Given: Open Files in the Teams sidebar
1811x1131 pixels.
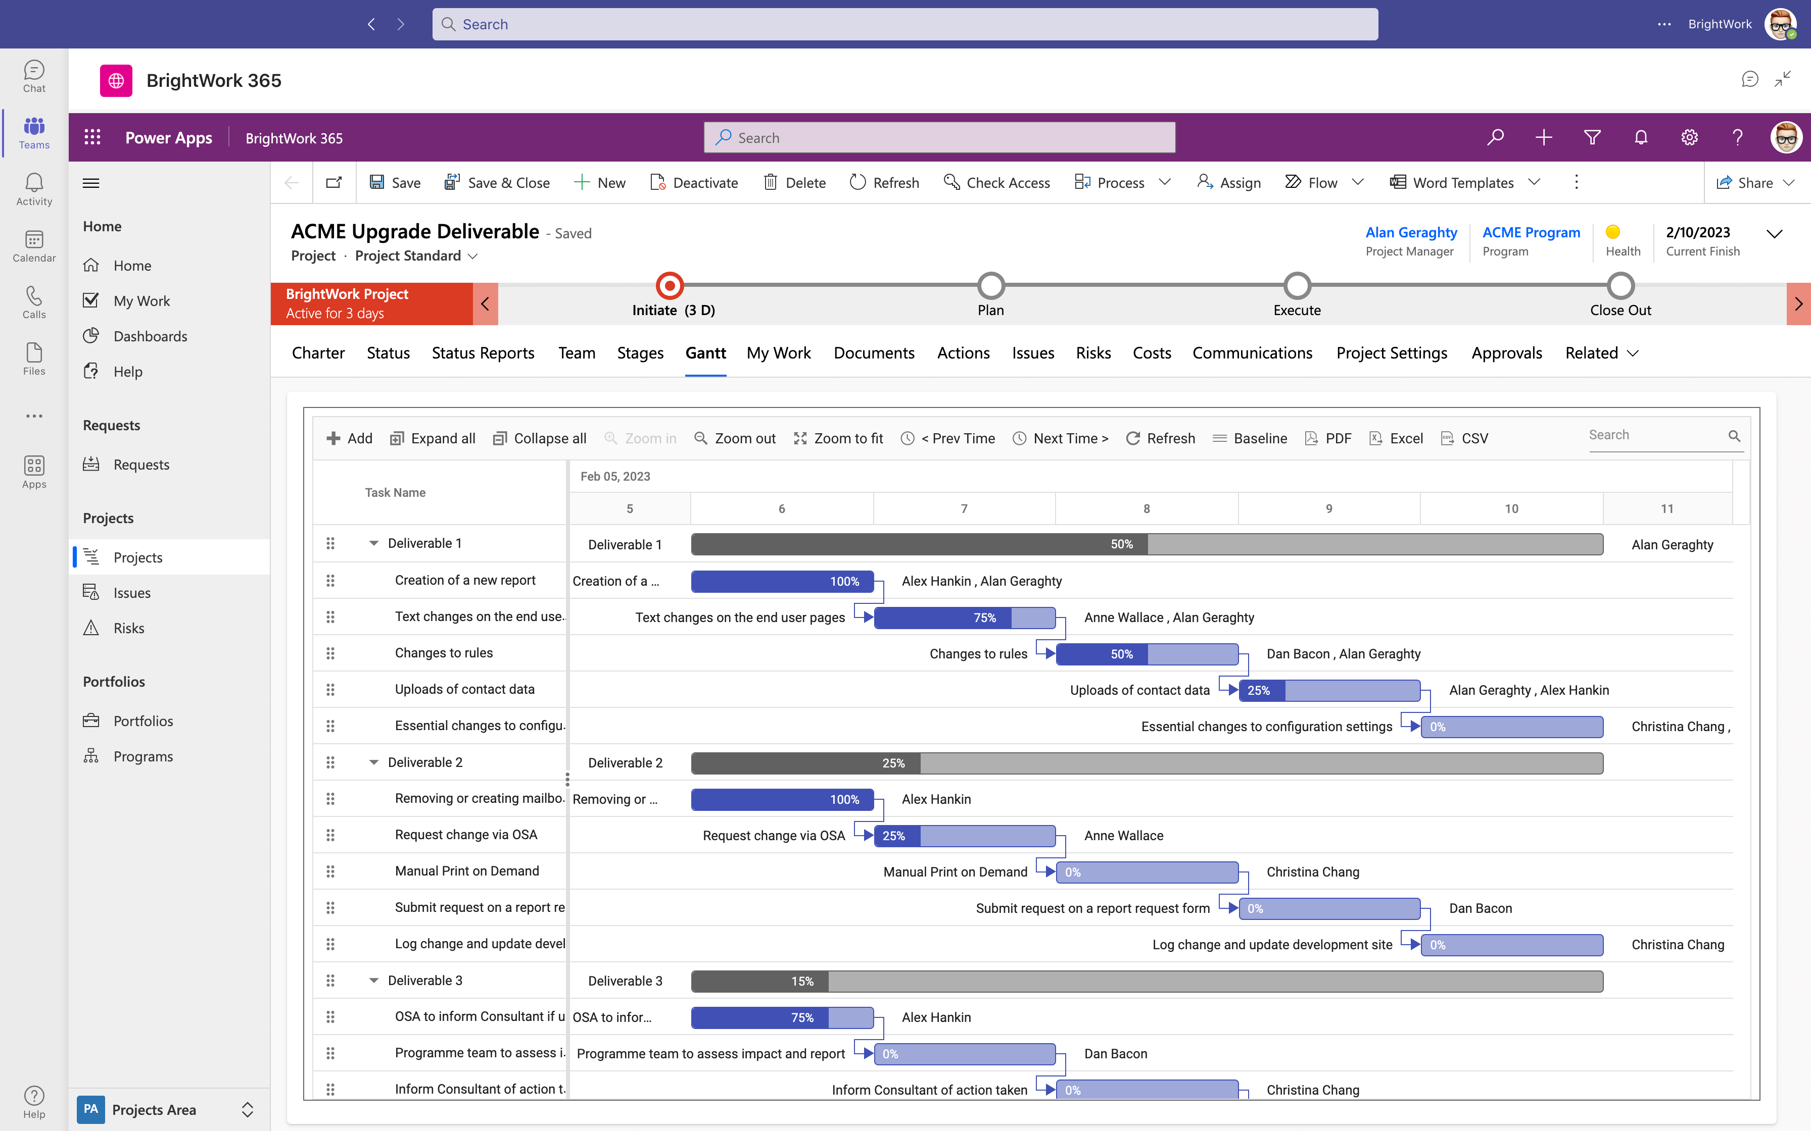Looking at the screenshot, I should (34, 359).
